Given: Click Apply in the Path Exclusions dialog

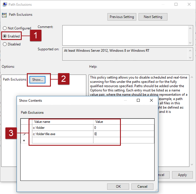Looking at the screenshot, I should click(182, 175).
